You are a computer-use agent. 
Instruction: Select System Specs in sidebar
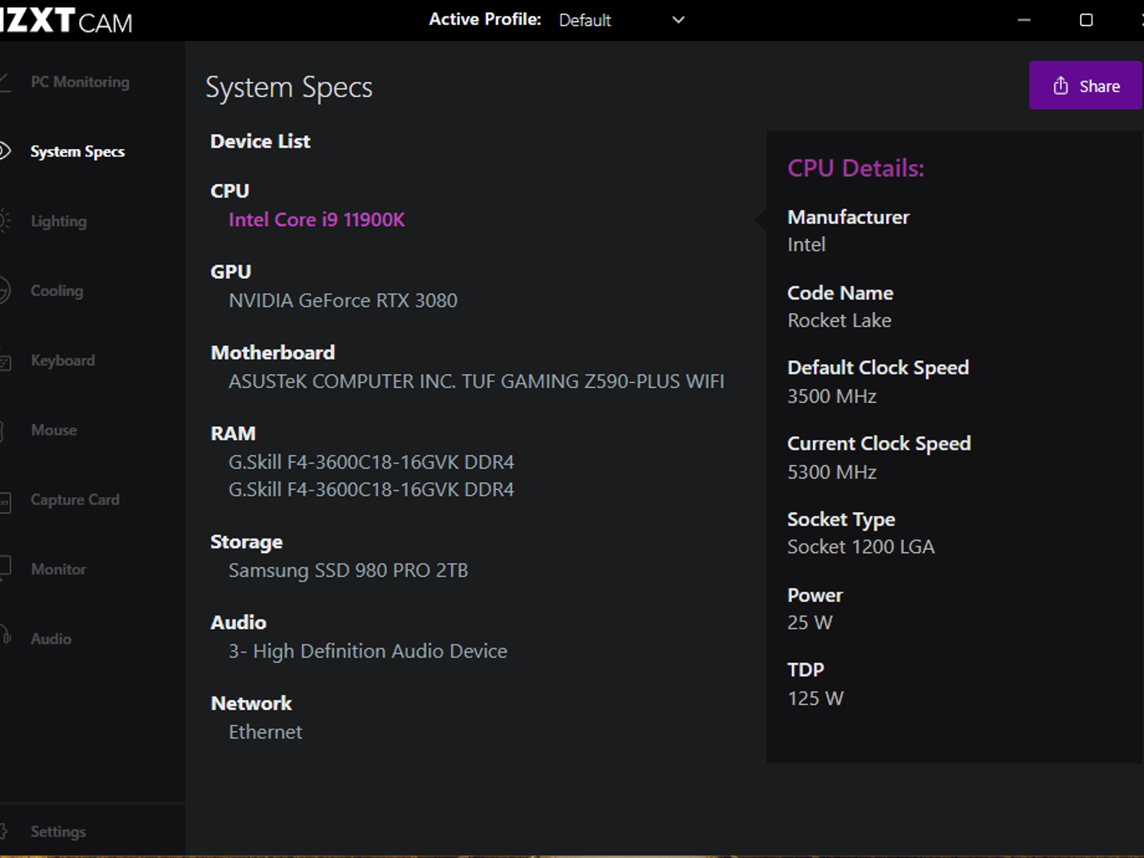[78, 151]
